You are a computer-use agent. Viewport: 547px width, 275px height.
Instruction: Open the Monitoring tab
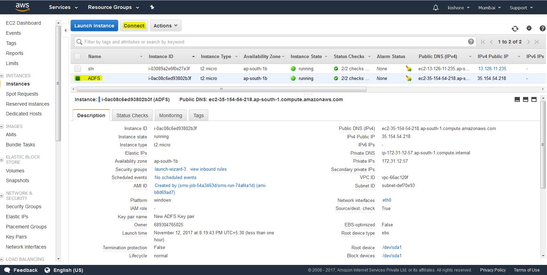pos(170,115)
